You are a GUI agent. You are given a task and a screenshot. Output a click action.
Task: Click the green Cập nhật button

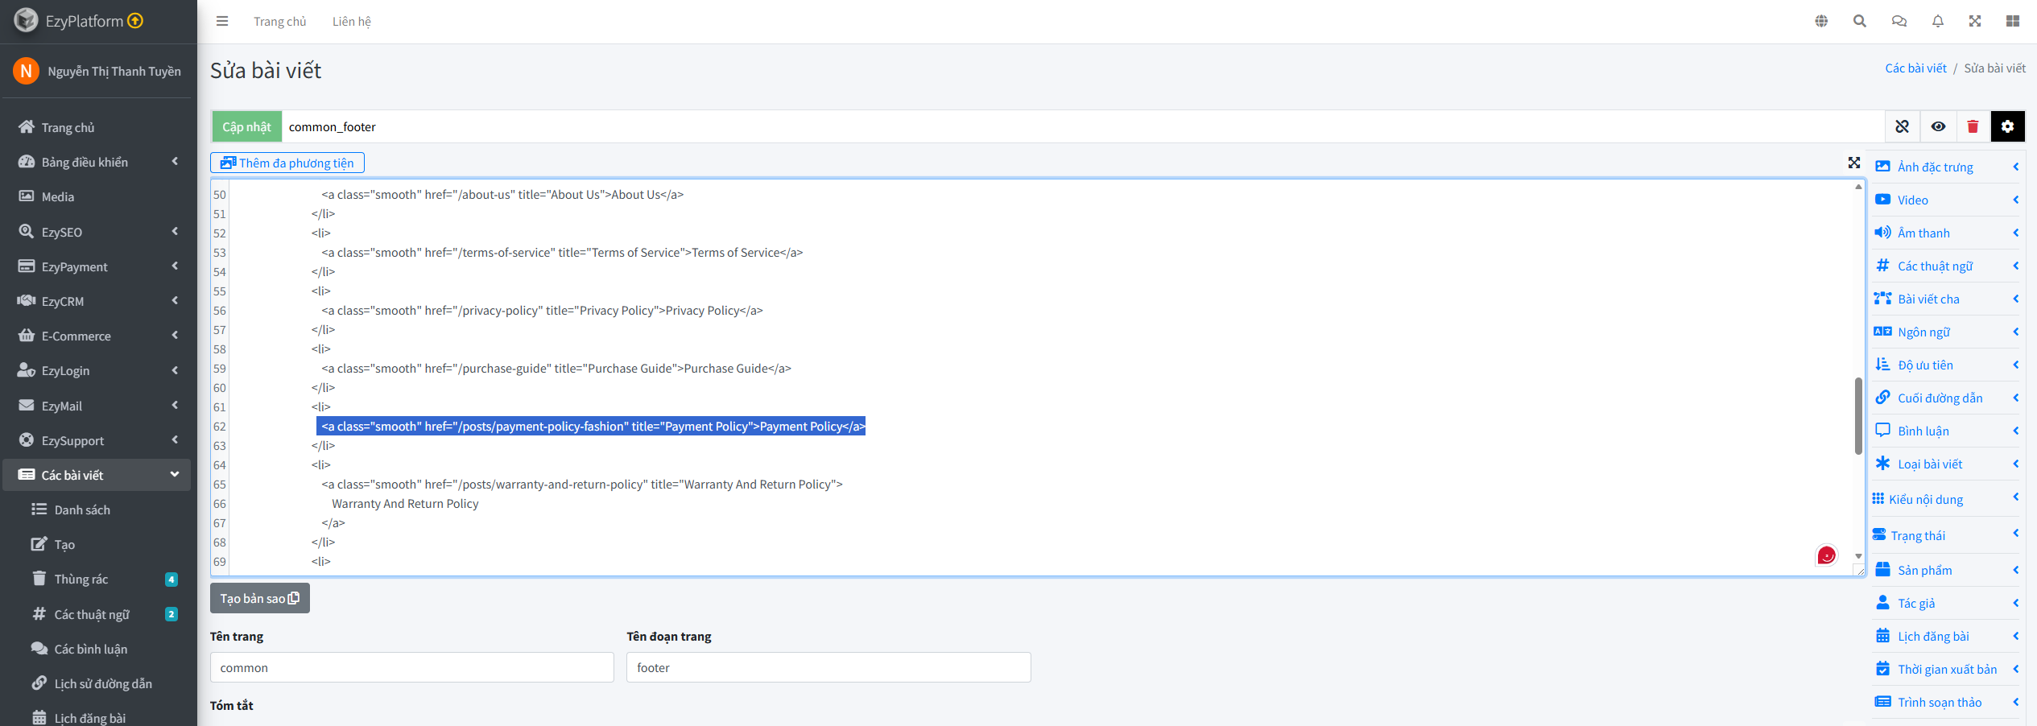[246, 126]
